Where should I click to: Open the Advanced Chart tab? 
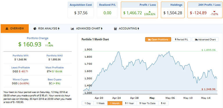click(87, 29)
